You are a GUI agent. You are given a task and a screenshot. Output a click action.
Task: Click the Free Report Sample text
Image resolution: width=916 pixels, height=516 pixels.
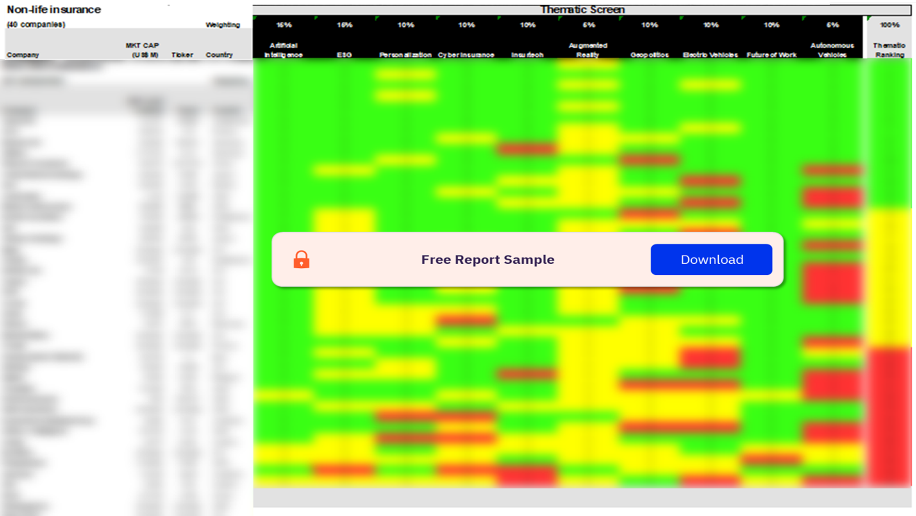(487, 259)
